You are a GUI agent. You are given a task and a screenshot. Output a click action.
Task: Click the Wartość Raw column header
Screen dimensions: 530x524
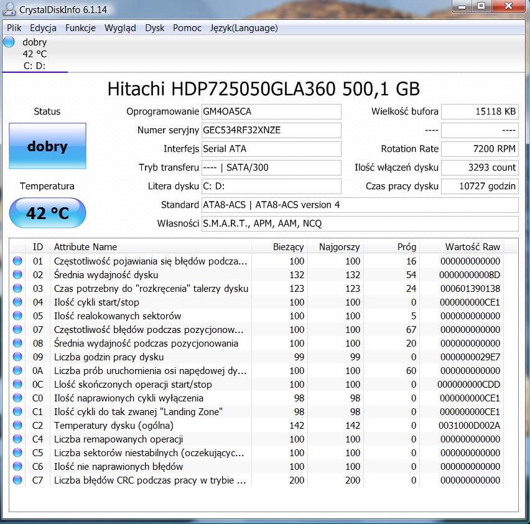[462, 247]
